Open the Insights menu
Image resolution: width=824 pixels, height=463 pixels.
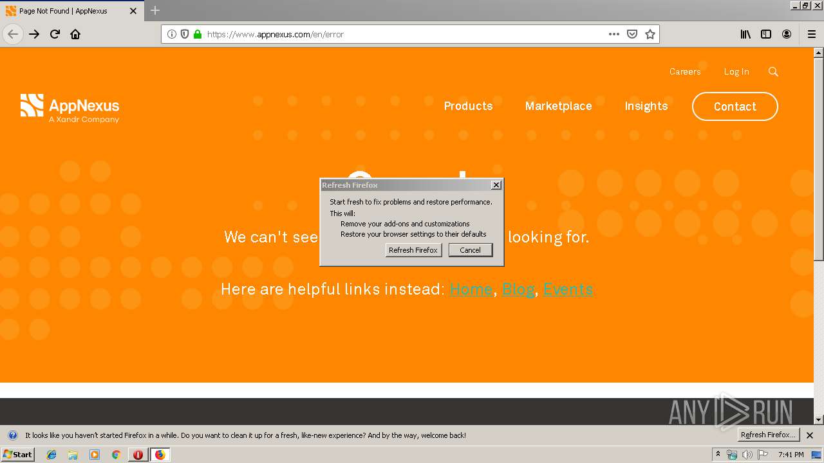tap(646, 106)
